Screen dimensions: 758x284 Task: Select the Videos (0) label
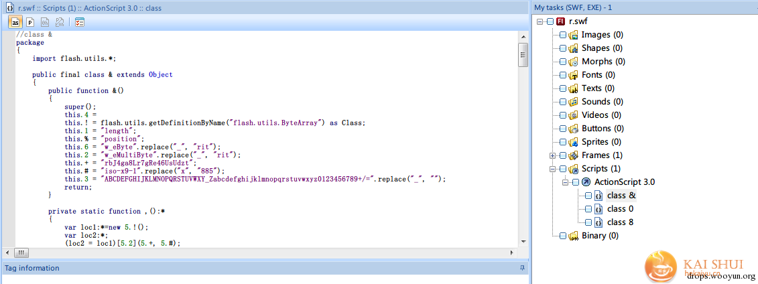(x=603, y=115)
